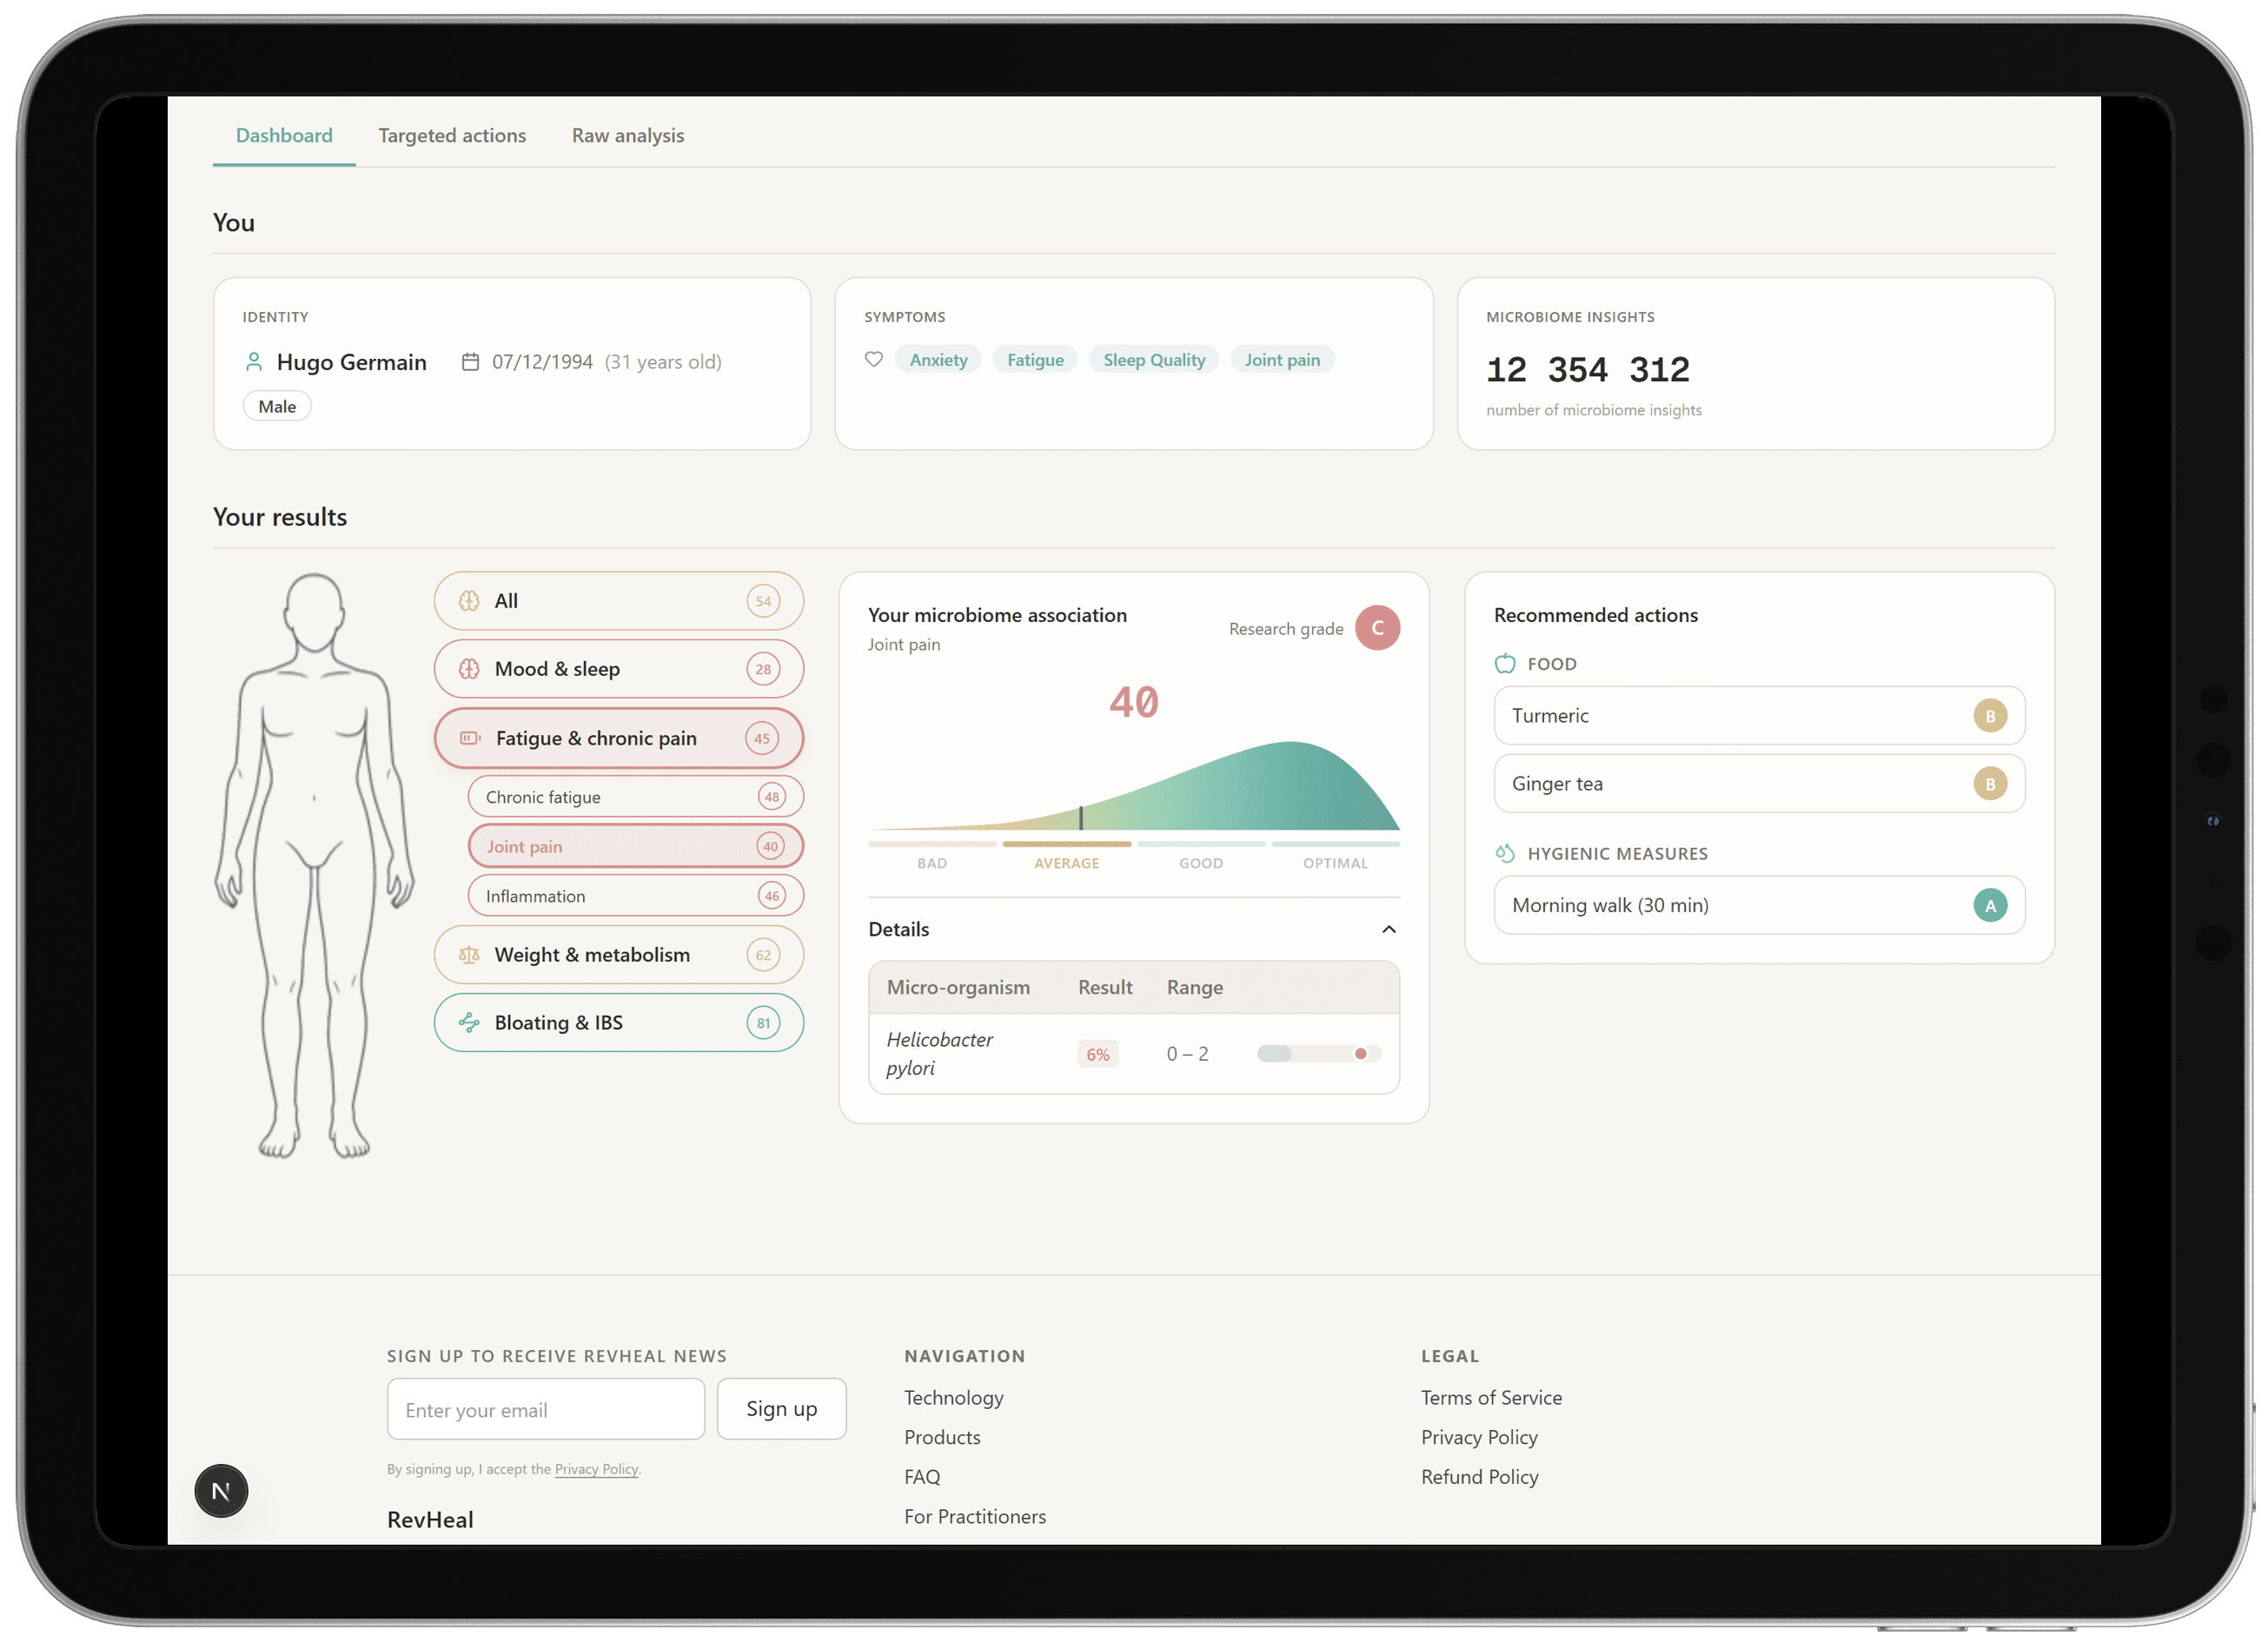The width and height of the screenshot is (2268, 1642).
Task: Click the calendar icon beside the birth date
Action: (471, 361)
